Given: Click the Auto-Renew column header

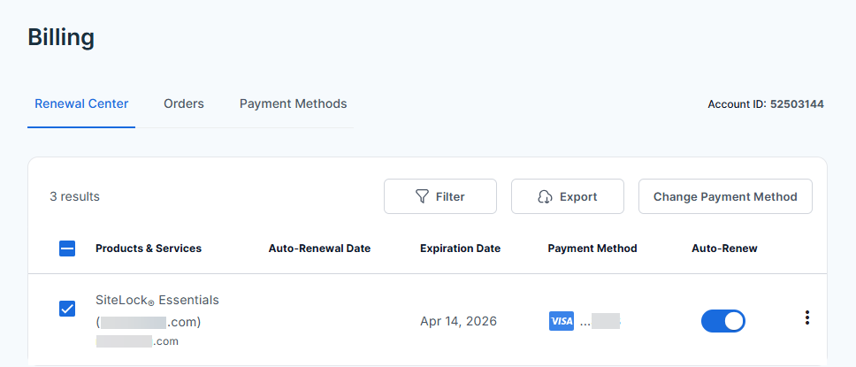Looking at the screenshot, I should coord(724,248).
